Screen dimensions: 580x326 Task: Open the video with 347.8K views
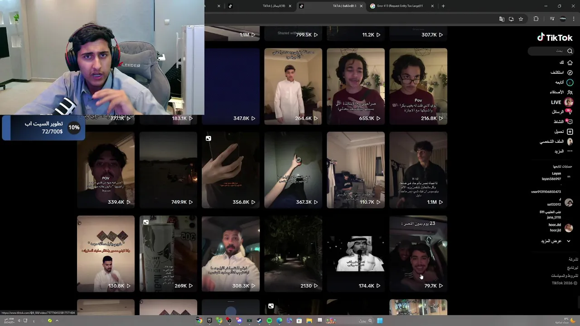pyautogui.click(x=231, y=86)
